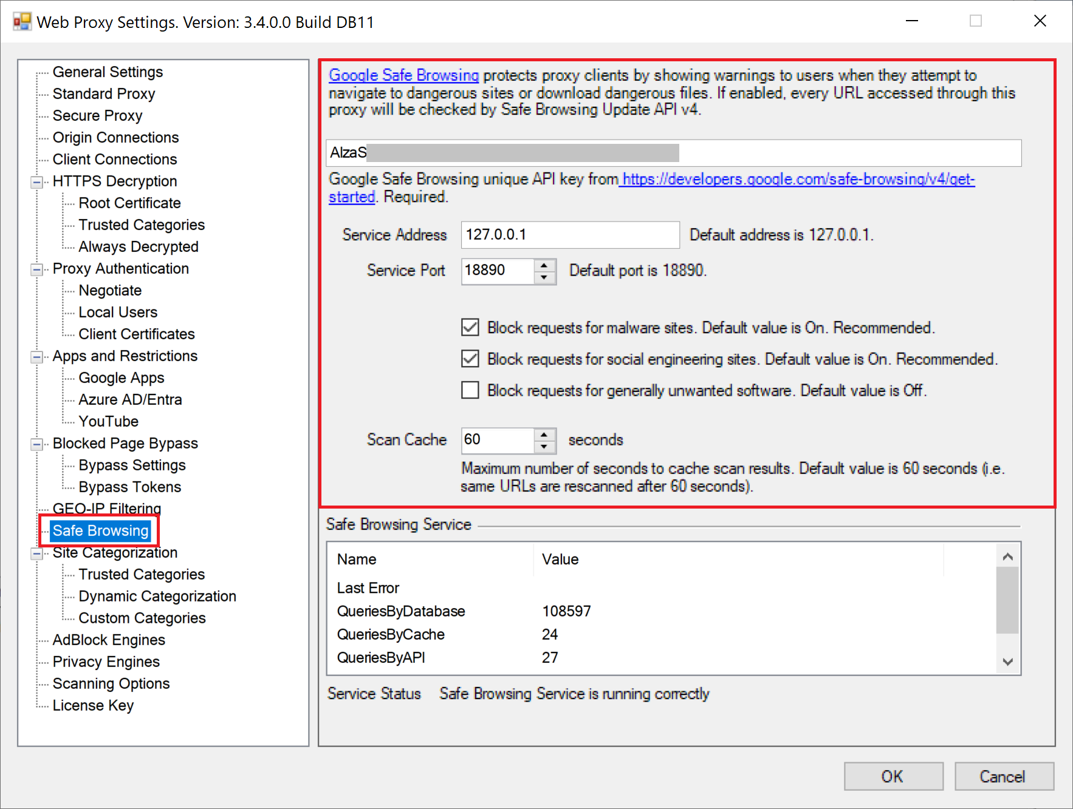Open Custom Categories settings

click(x=142, y=618)
